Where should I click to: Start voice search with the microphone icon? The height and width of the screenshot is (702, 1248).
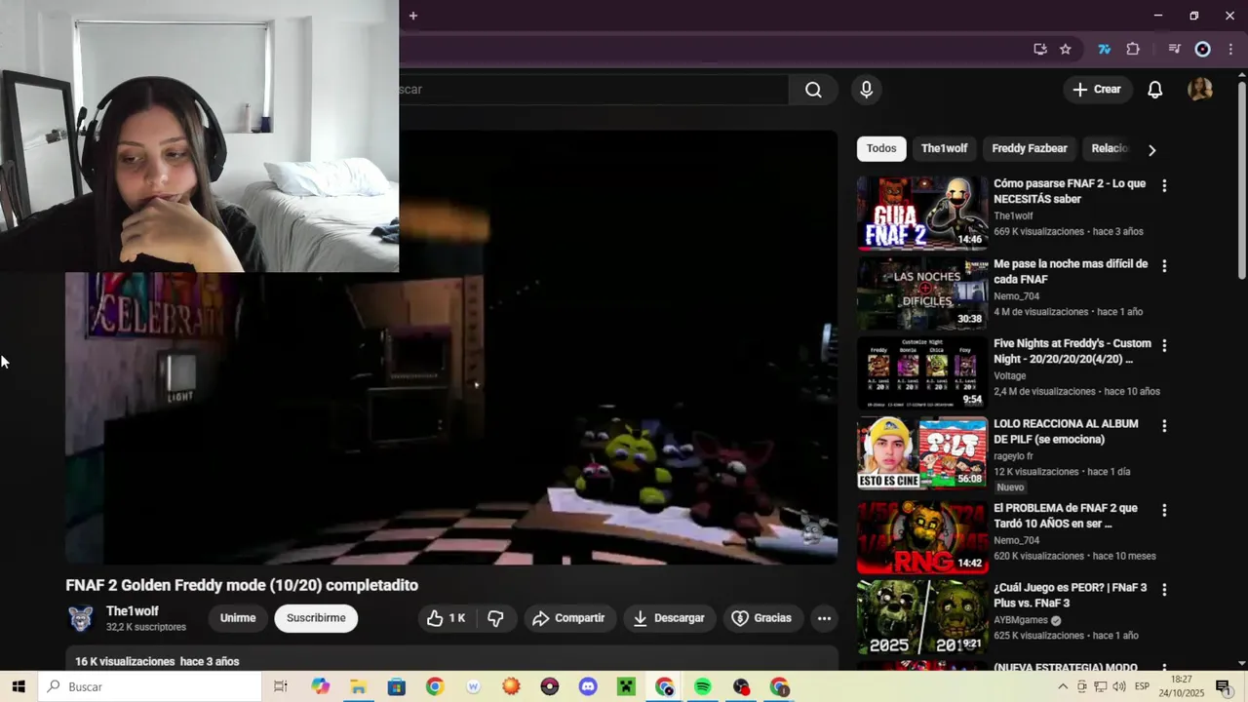[866, 90]
